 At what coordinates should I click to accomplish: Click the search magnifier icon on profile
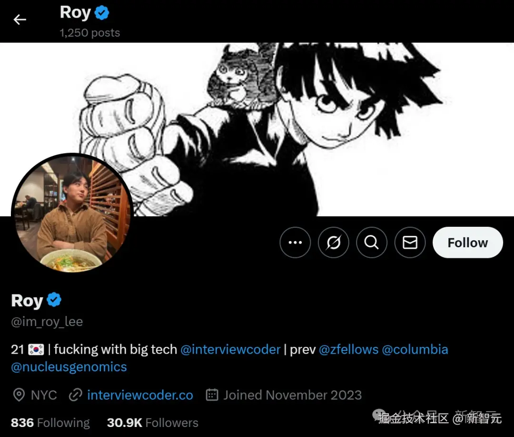pos(372,243)
